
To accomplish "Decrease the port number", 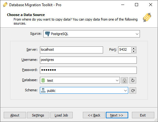I will pyautogui.click(x=133, y=51).
